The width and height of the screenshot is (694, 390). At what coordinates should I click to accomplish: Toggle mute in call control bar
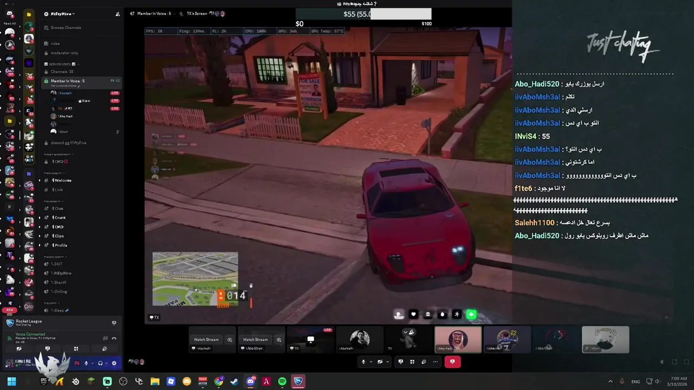(364, 362)
